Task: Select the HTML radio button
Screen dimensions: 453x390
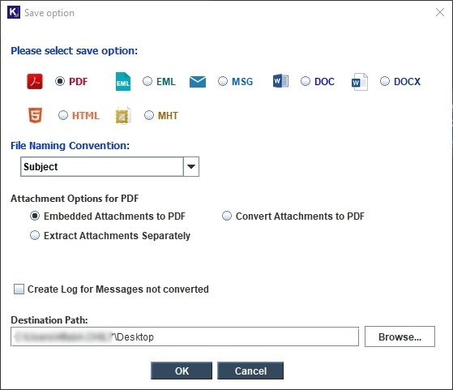Action: tap(63, 115)
